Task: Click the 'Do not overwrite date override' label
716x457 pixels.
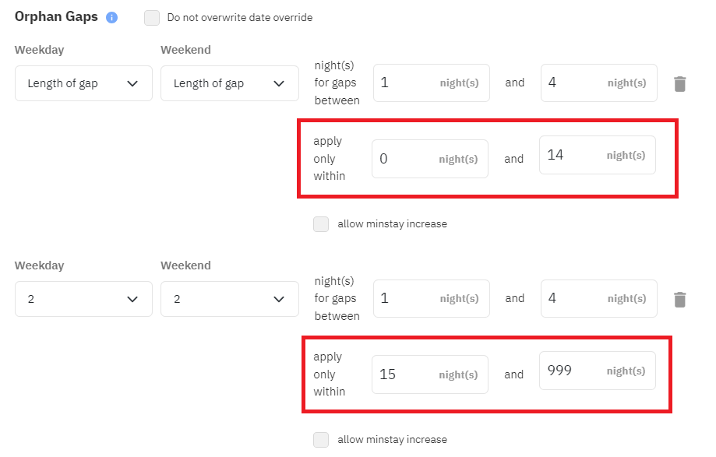Action: pyautogui.click(x=240, y=17)
